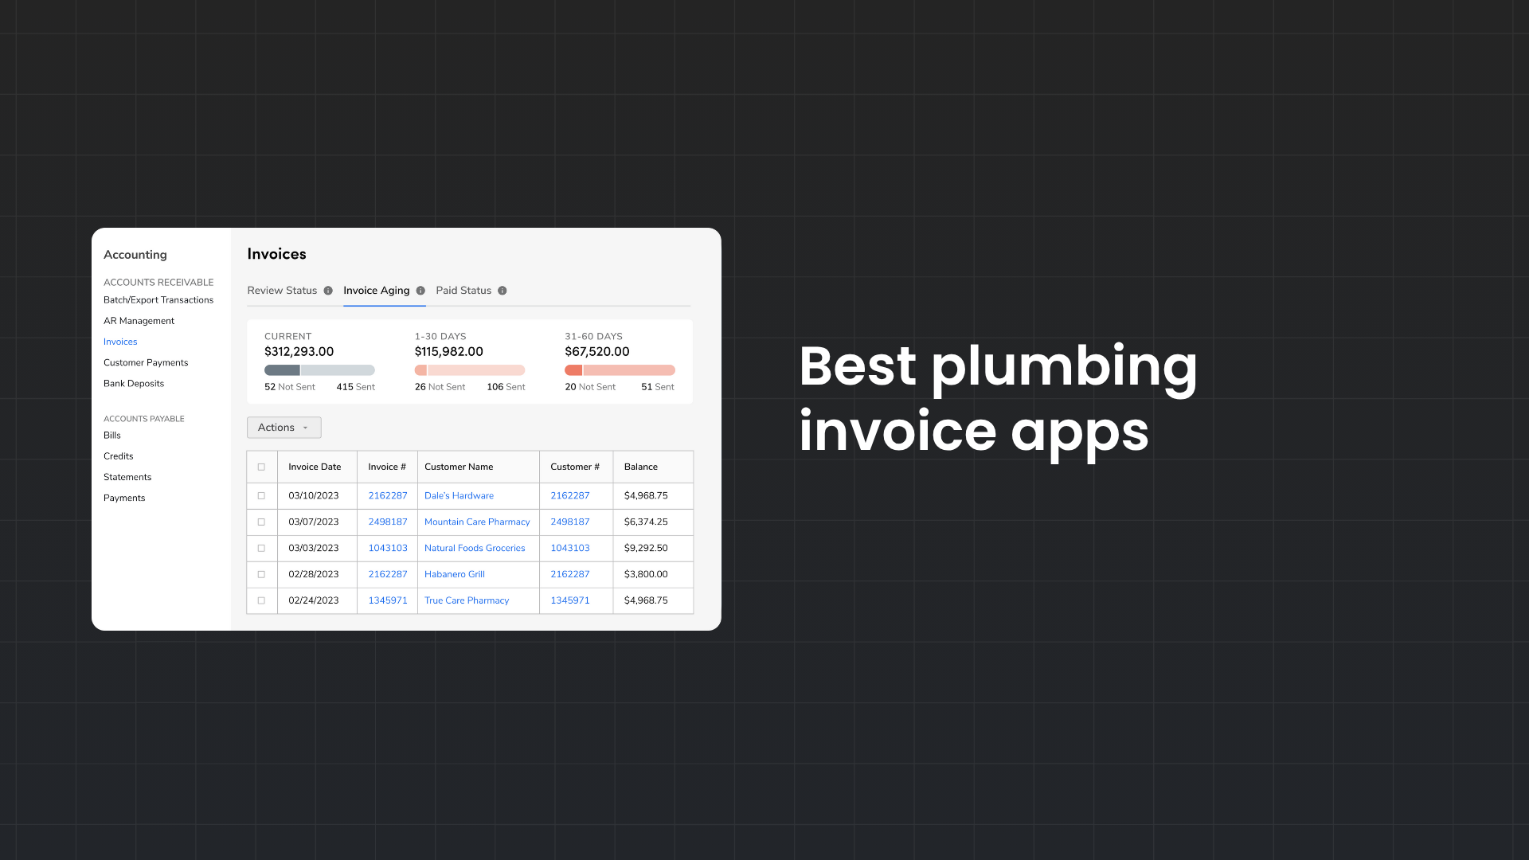Viewport: 1529px width, 860px height.
Task: Check the box for Dale's Hardware invoice
Action: click(x=261, y=495)
